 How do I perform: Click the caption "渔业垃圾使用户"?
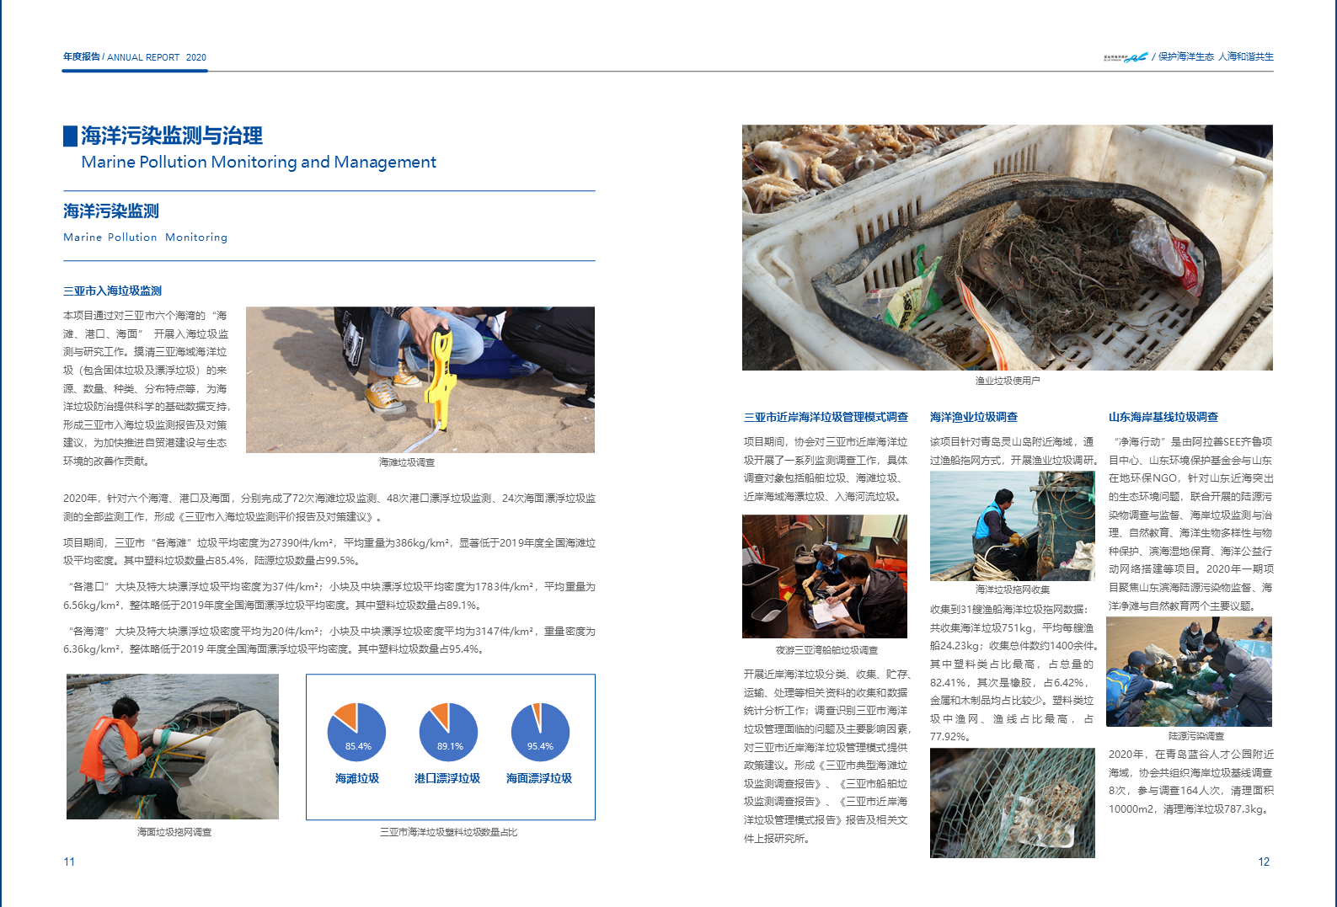pos(1008,381)
